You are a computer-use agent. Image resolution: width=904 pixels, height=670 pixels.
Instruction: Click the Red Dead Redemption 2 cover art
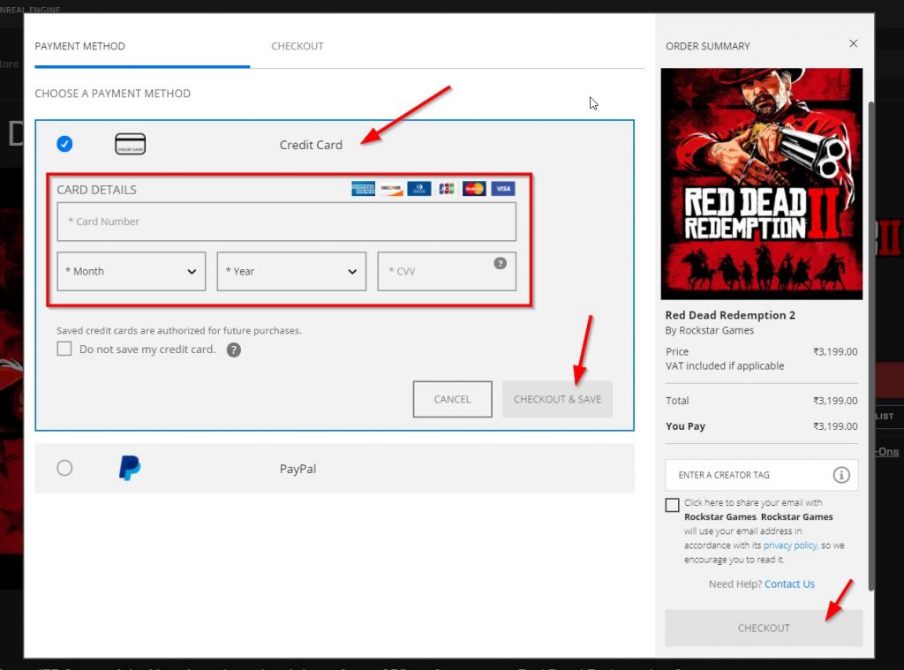pyautogui.click(x=762, y=184)
